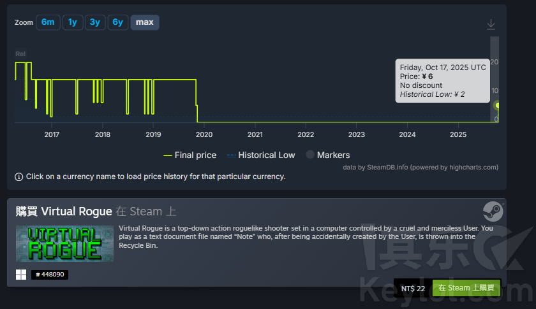Choose the 6y zoom range

(117, 22)
